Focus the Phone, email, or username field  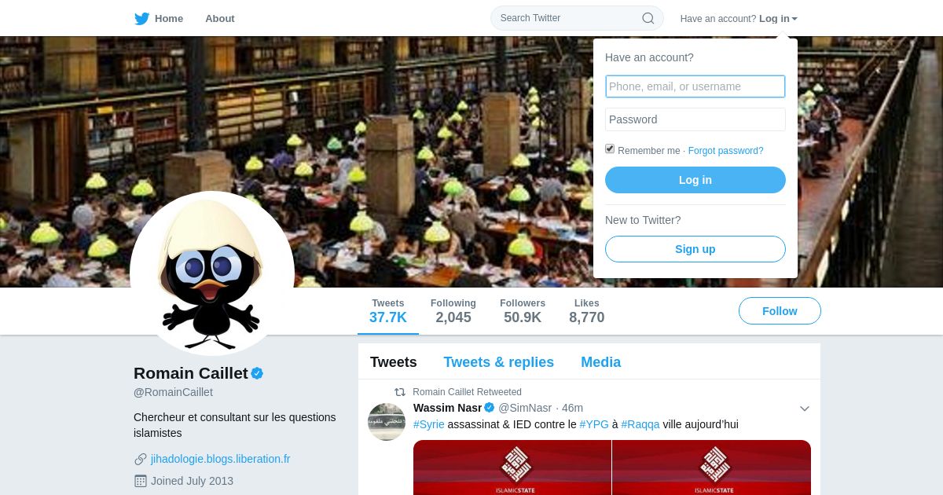695,86
